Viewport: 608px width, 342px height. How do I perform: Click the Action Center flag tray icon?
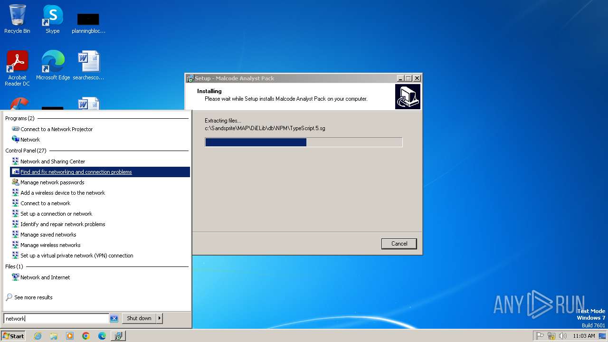point(540,336)
